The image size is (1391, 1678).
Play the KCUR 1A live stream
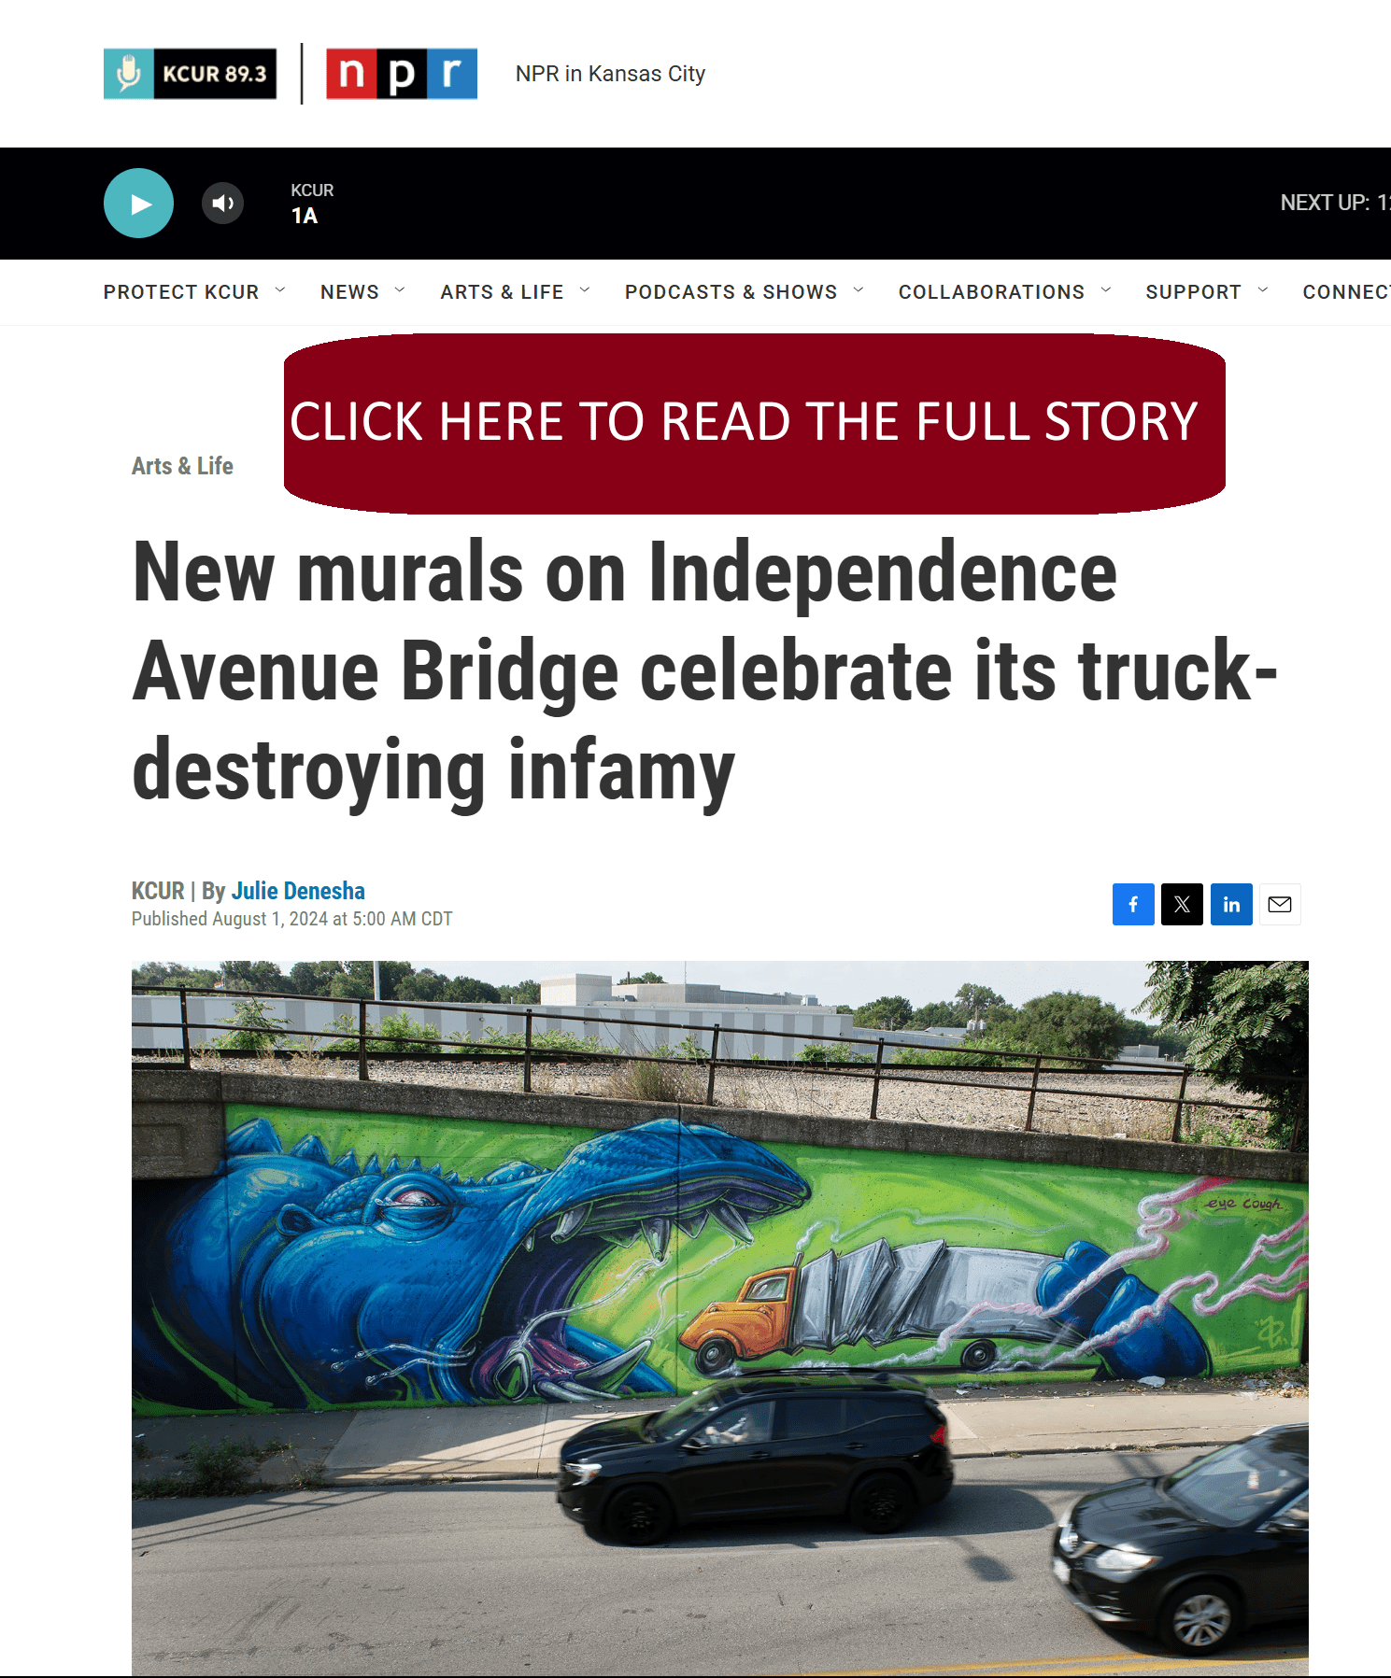point(138,204)
